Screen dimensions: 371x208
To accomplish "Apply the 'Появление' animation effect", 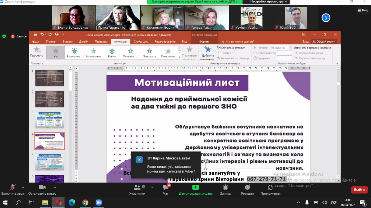I will pyautogui.click(x=168, y=53).
